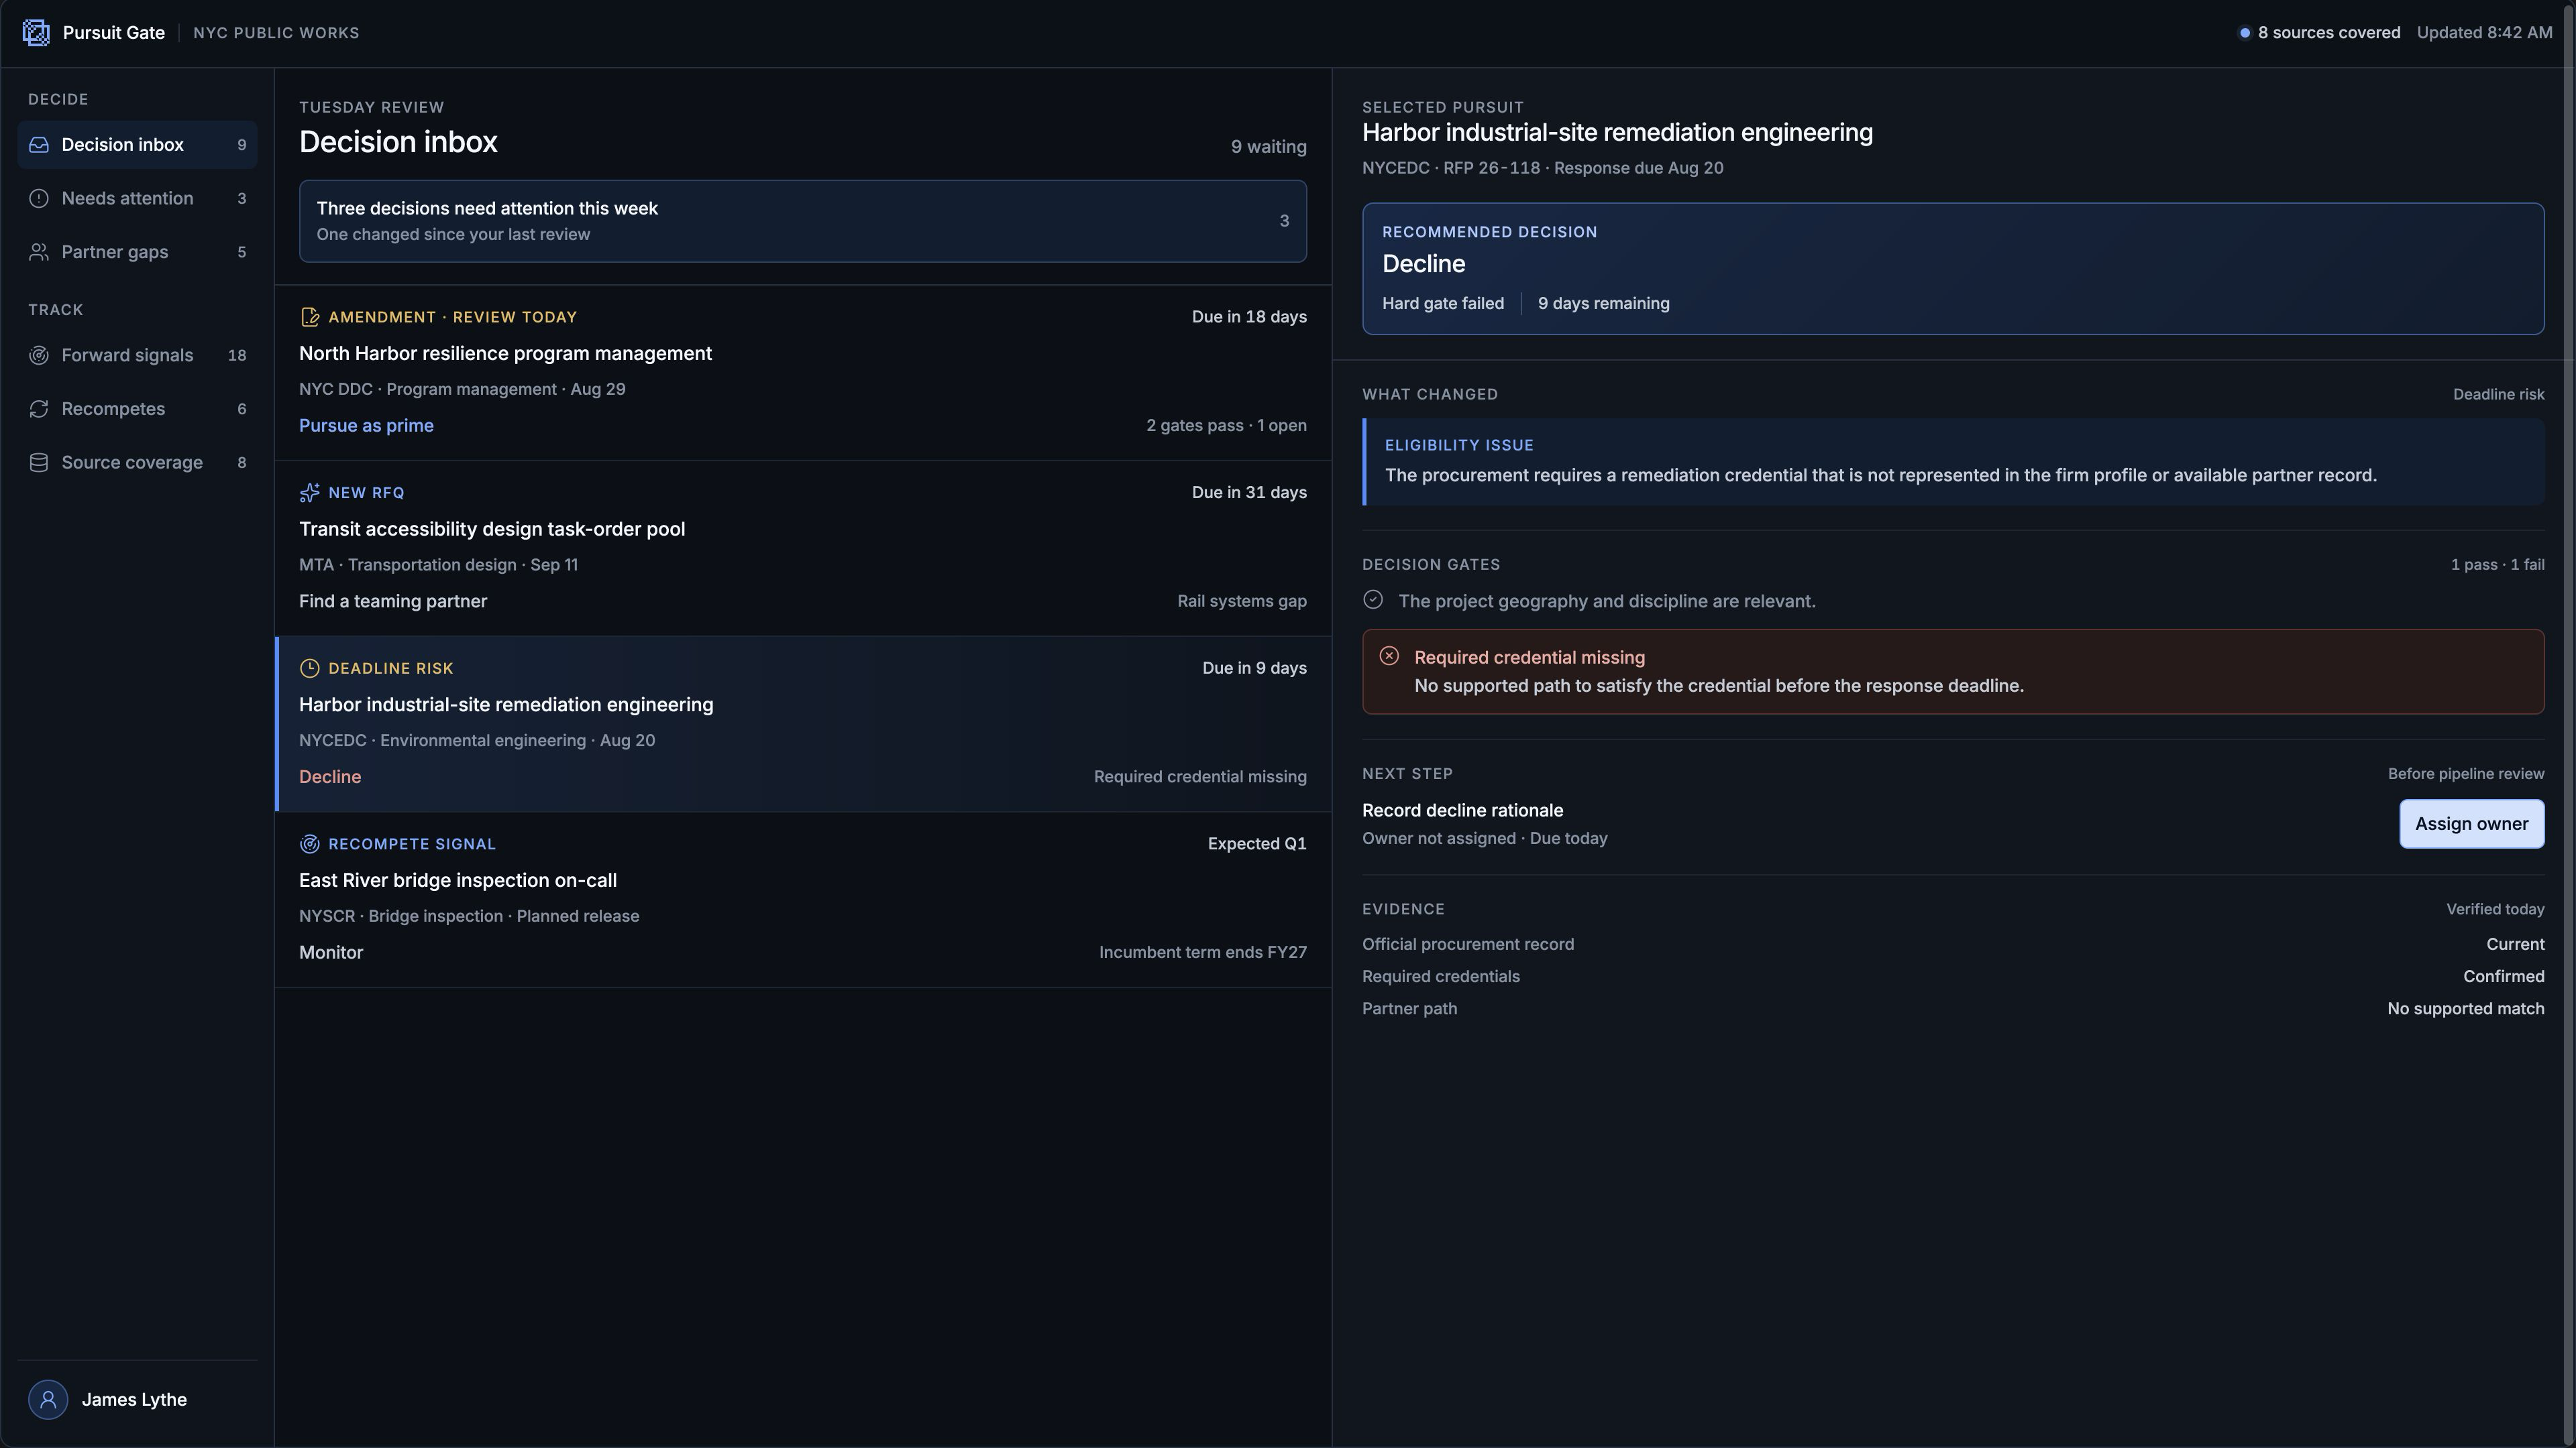Open East River bridge inspection on-call item
The height and width of the screenshot is (1448, 2576).
coord(803,900)
